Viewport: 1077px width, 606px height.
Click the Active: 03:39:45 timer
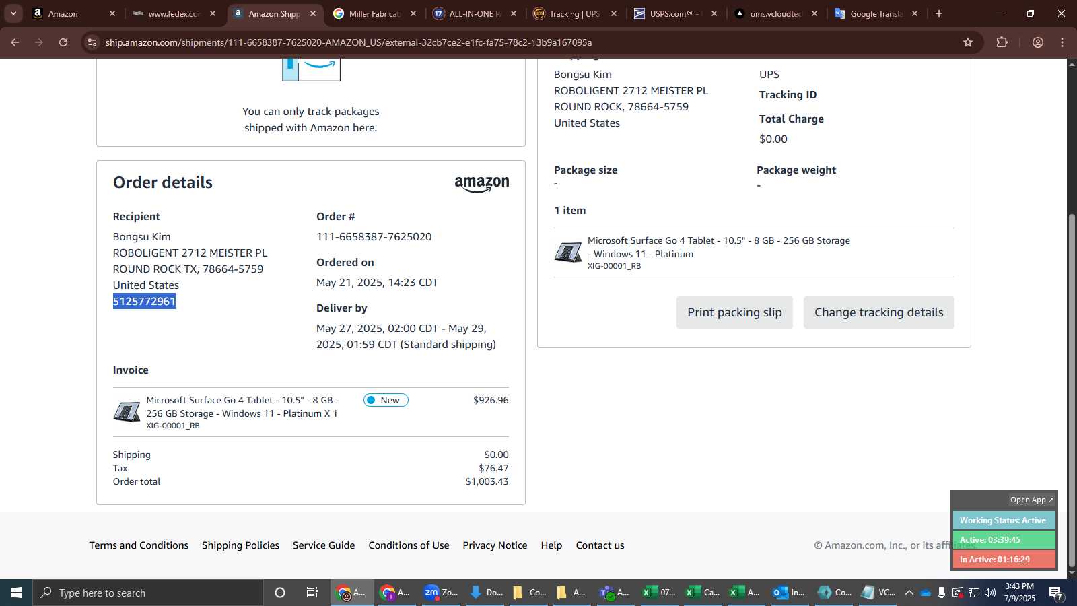1004,540
